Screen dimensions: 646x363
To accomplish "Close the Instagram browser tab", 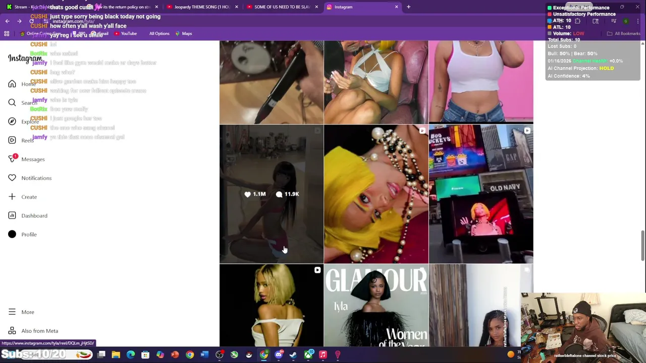I will point(396,7).
